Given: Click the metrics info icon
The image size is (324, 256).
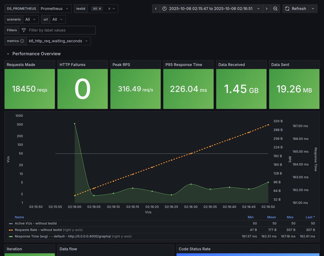Looking at the screenshot, I should click(x=22, y=41).
